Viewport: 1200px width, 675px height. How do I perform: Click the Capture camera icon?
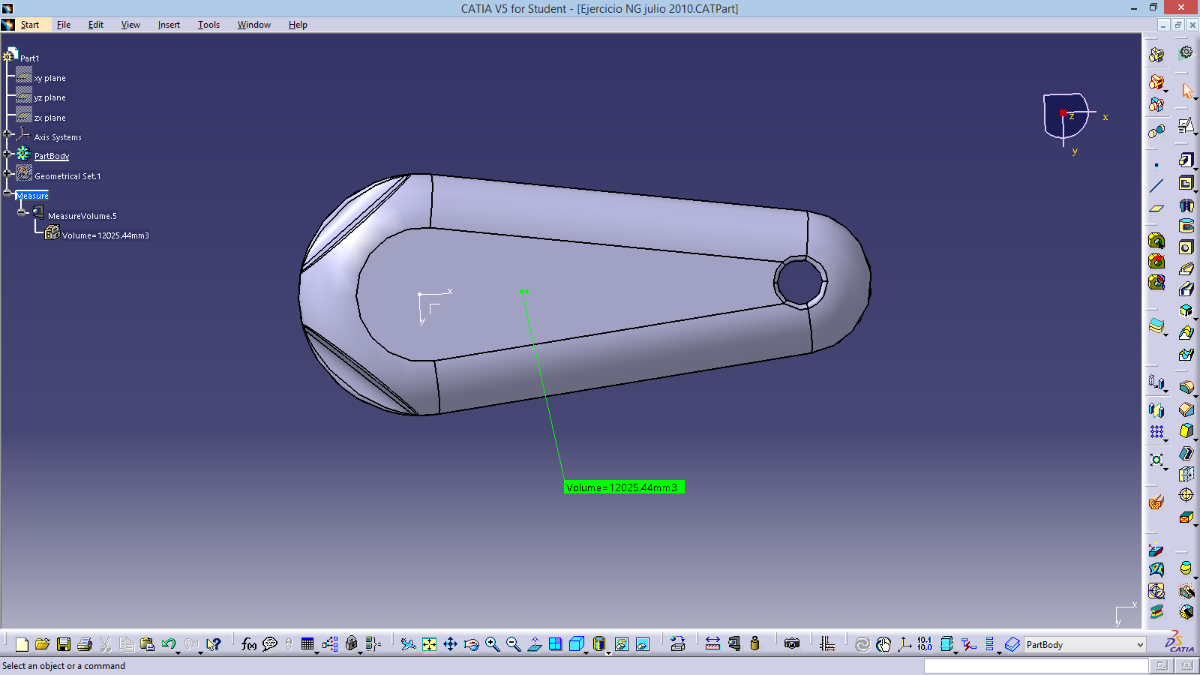pyautogui.click(x=792, y=644)
